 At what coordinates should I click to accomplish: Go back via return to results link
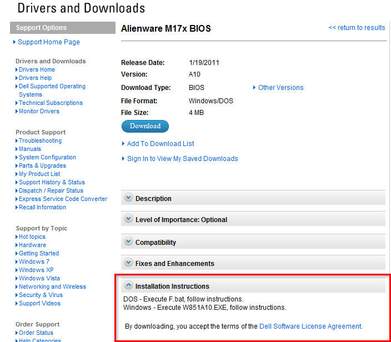tap(357, 28)
